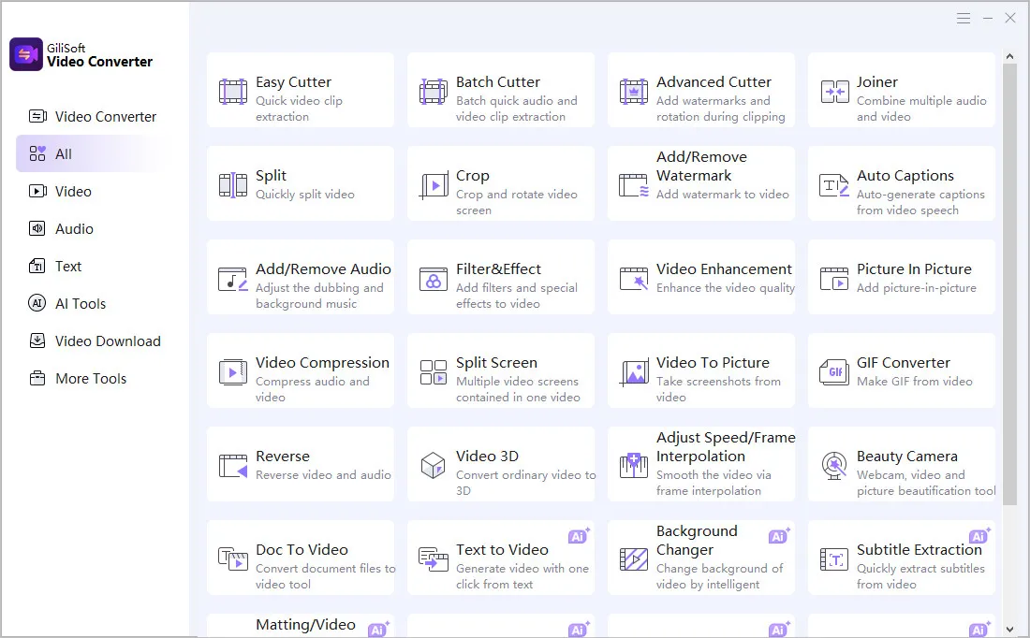Open the Video Converter sidebar item
Screen dimensions: 1030x638
coord(92,117)
